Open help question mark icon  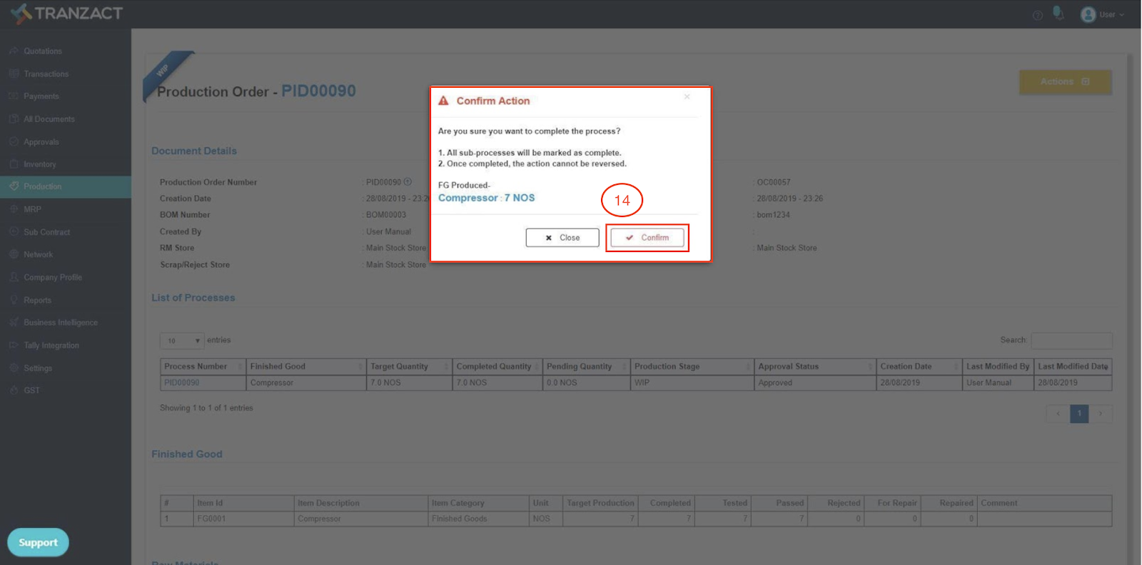[1038, 15]
